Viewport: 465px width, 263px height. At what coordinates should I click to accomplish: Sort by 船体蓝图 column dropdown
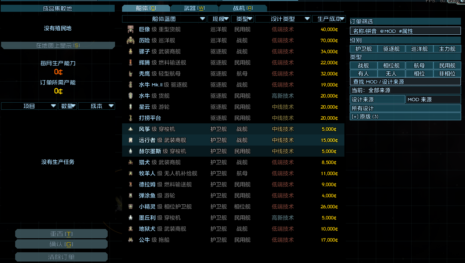tap(164, 18)
